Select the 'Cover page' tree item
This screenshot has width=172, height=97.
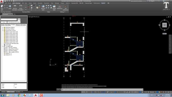tap(8, 45)
